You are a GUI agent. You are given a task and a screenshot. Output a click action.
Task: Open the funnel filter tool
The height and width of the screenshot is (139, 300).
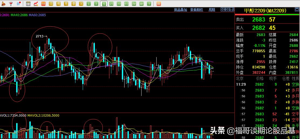click(11, 4)
